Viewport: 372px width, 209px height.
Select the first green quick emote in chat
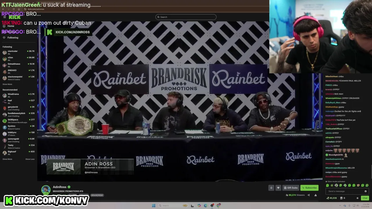point(328,185)
